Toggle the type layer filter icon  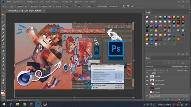[x=176, y=63]
